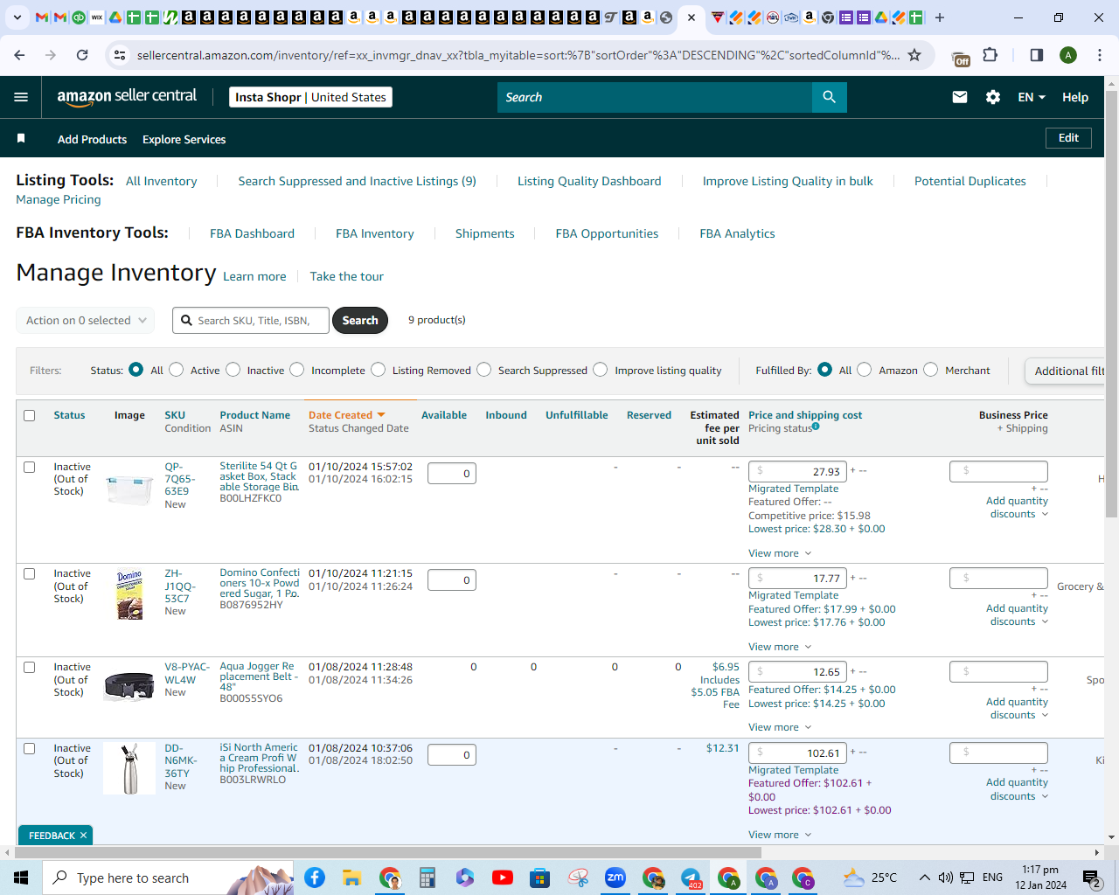
Task: Click the bookmark flag icon
Action: coord(21,139)
